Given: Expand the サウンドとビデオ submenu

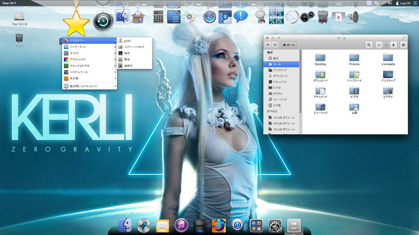Looking at the screenshot, I should coord(89,66).
